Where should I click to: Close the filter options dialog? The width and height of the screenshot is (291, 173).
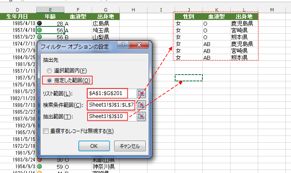[x=139, y=45]
